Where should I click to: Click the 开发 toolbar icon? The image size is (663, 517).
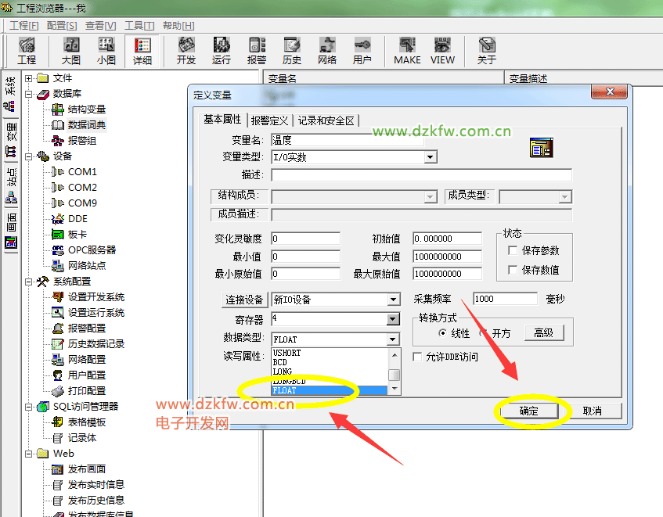pos(186,51)
